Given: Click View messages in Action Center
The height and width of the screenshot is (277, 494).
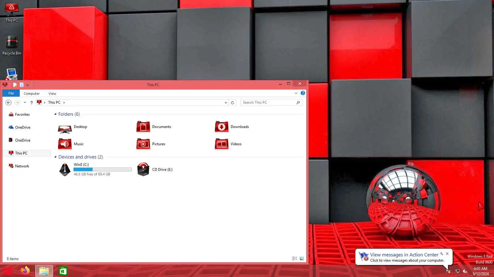Looking at the screenshot, I should (x=404, y=255).
